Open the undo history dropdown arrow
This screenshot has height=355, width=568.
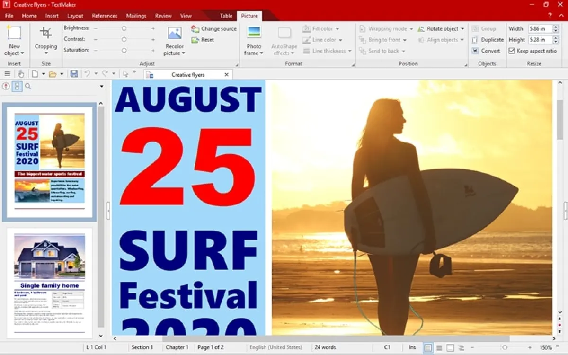96,74
